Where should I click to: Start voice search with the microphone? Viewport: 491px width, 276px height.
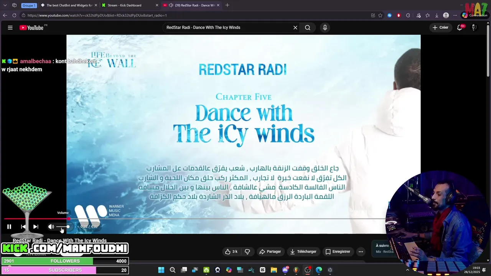325,28
